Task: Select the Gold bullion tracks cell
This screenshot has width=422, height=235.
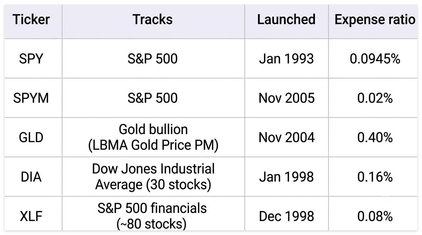Action: (153, 137)
